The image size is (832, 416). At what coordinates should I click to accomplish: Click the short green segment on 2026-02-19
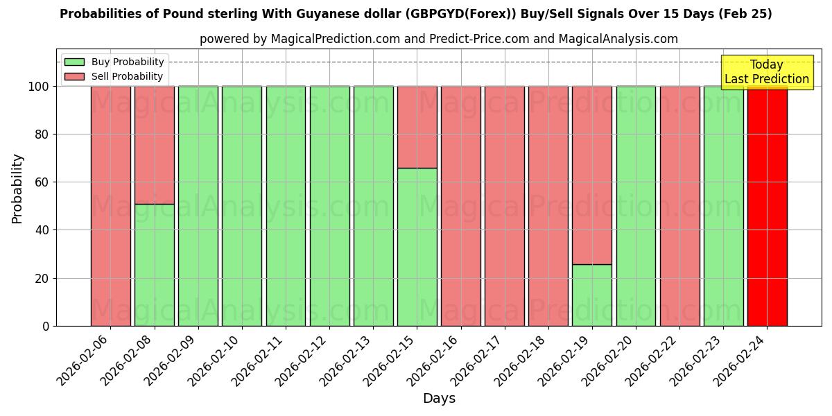click(592, 295)
